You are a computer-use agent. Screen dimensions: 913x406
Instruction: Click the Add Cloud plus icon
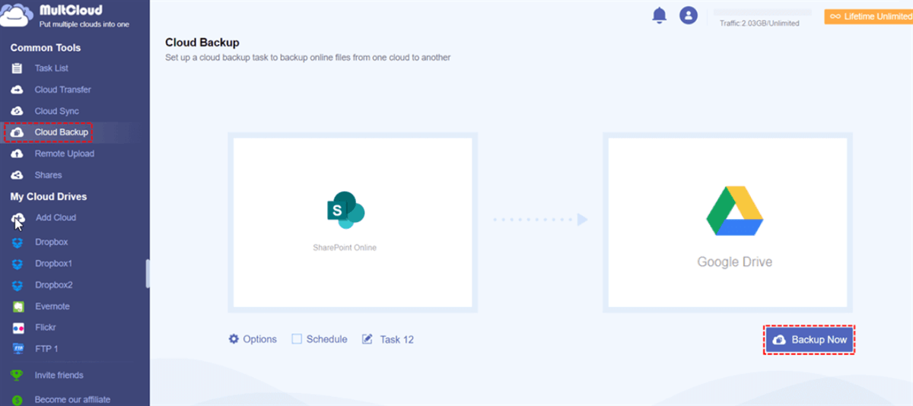coord(17,218)
